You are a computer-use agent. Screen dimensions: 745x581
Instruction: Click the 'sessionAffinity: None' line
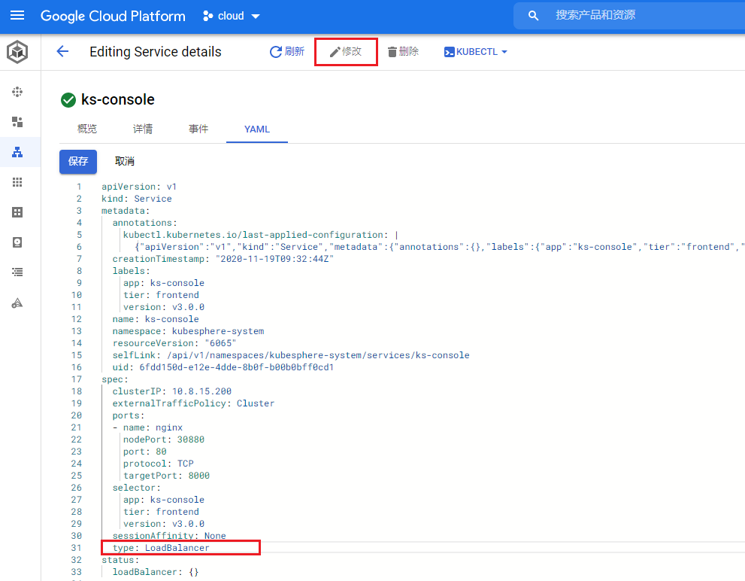169,536
